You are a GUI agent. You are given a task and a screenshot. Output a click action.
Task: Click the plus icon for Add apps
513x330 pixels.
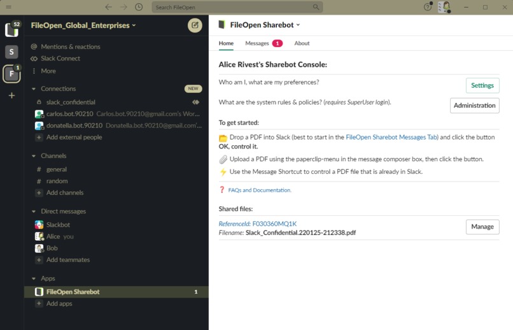(39, 303)
